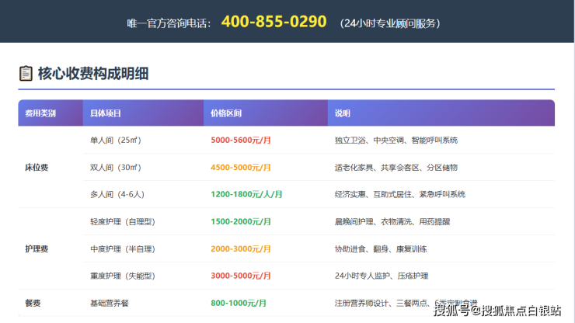Click the clipboard icon beside 核心收费构成明细
This screenshot has height=323, width=575.
point(26,74)
